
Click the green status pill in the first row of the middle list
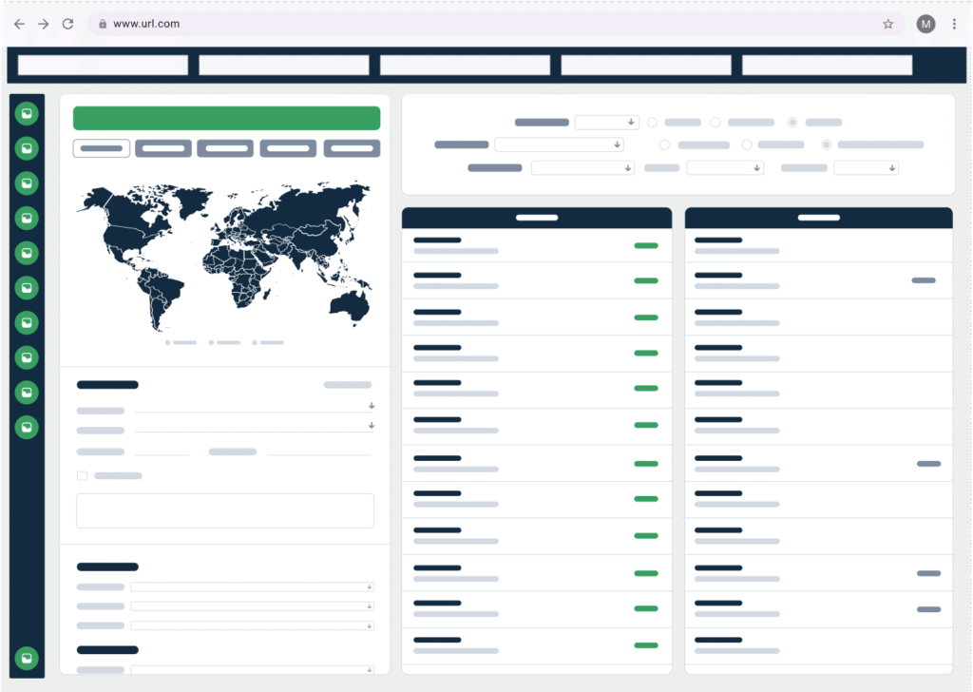point(645,245)
